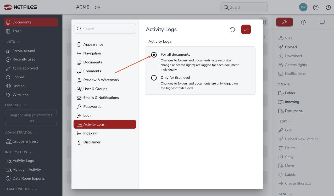Open the Login settings section
This screenshot has height=196, width=334.
(x=105, y=116)
